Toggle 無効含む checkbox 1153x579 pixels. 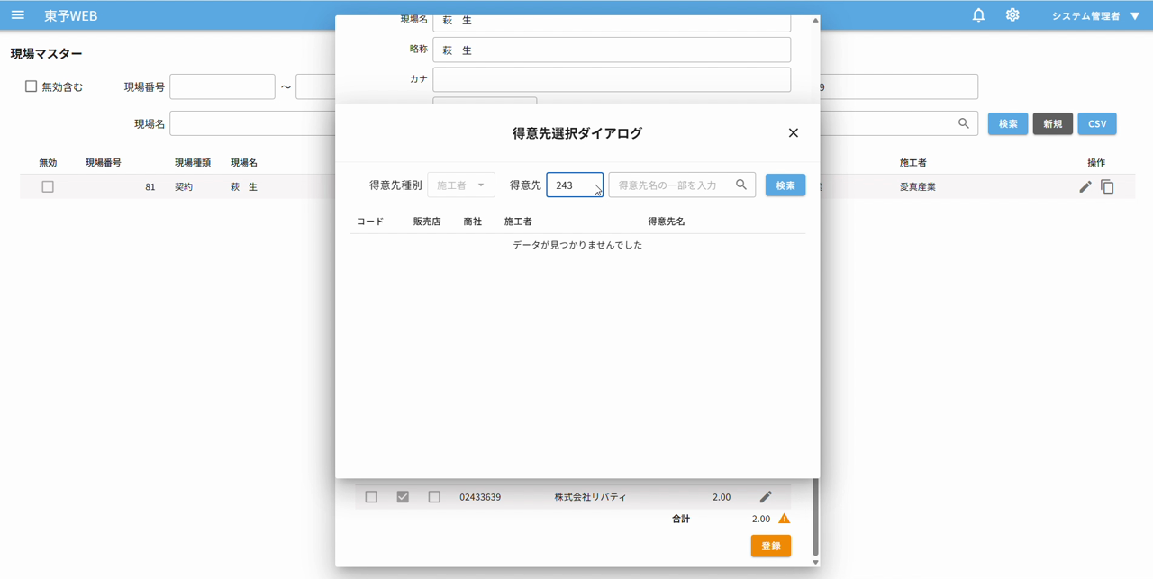pyautogui.click(x=31, y=86)
